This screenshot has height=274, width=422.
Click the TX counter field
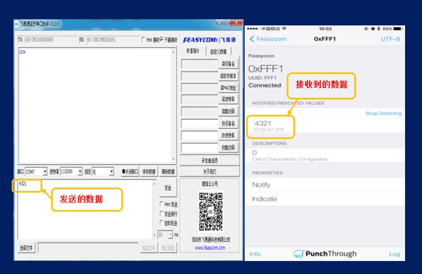(x=51, y=39)
